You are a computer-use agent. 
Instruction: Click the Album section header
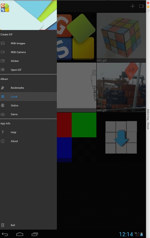click(4, 79)
